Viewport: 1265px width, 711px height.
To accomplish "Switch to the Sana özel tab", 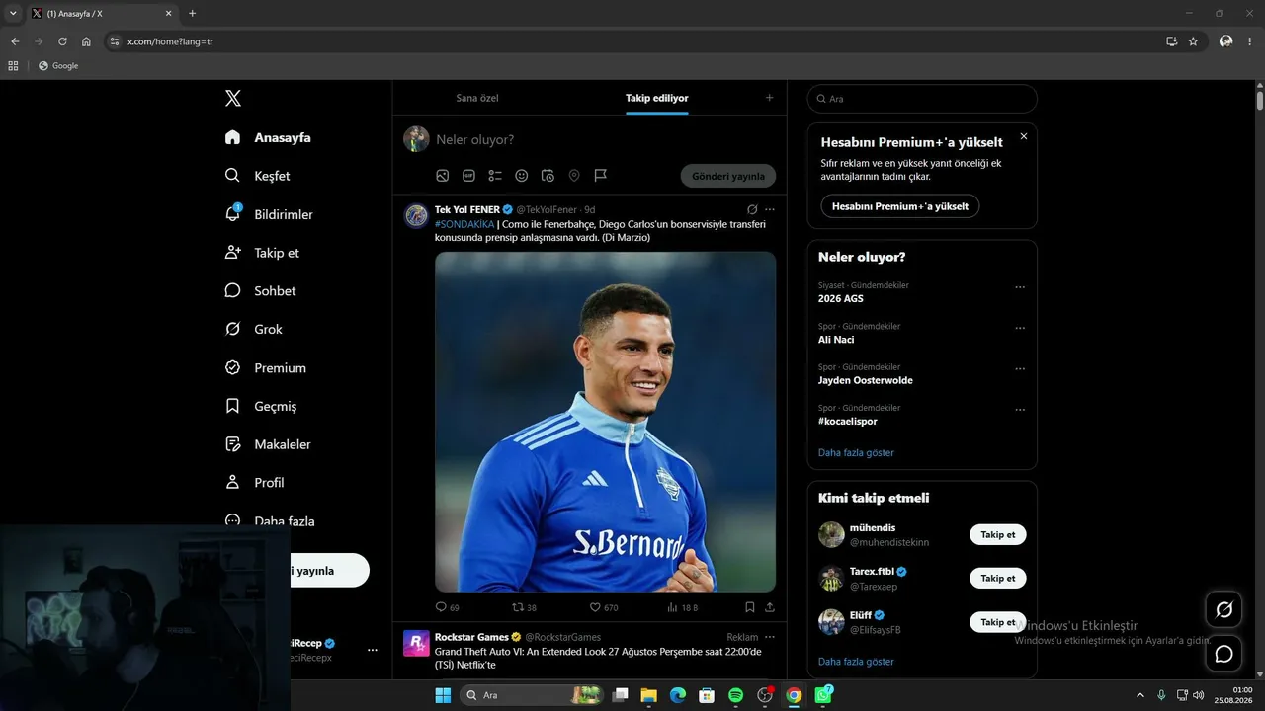I will [477, 98].
